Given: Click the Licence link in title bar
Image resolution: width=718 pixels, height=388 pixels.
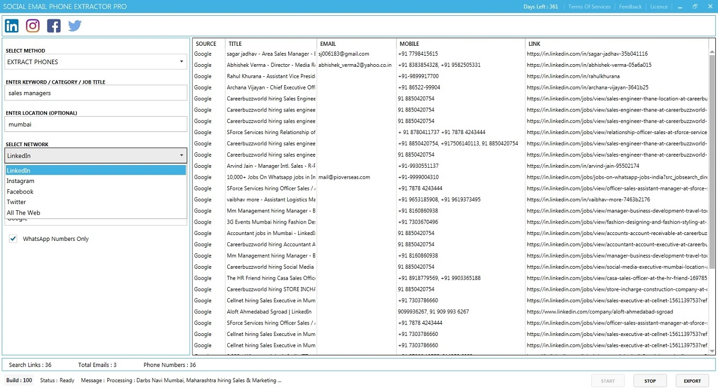Looking at the screenshot, I should [659, 7].
